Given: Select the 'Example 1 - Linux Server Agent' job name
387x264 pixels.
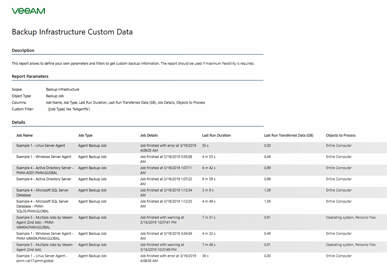Looking at the screenshot, I should coord(41,146).
